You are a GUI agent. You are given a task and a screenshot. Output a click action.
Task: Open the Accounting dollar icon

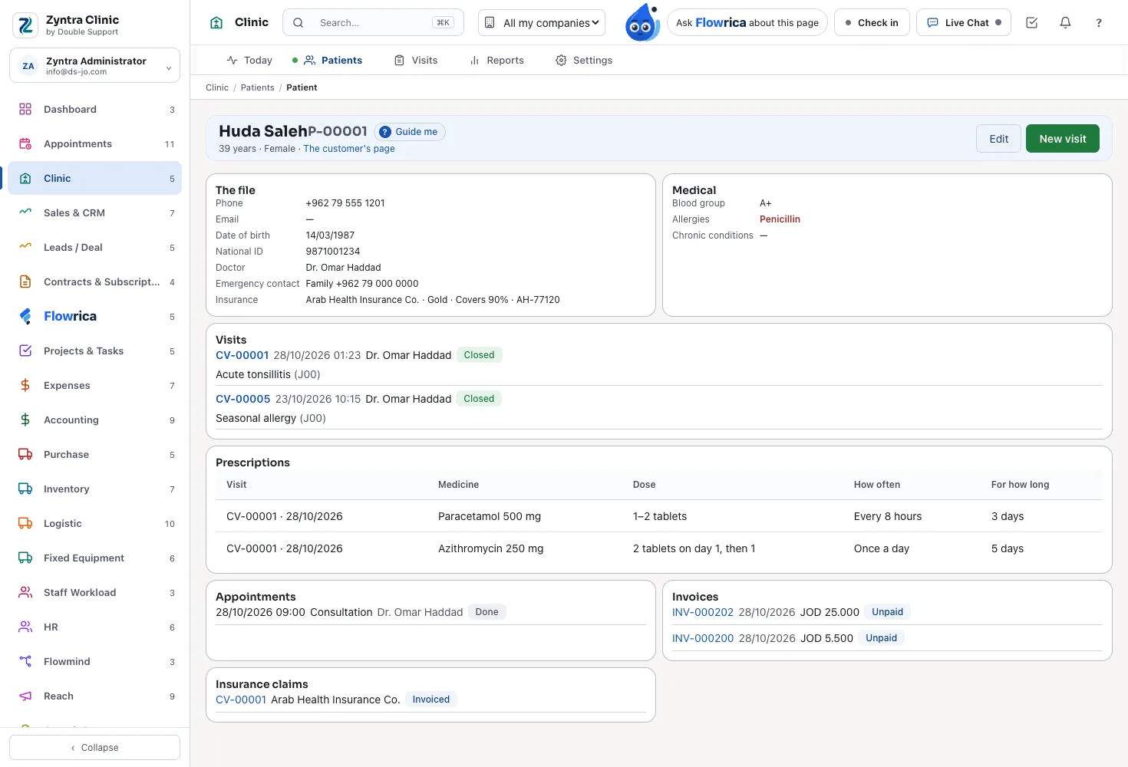[25, 420]
